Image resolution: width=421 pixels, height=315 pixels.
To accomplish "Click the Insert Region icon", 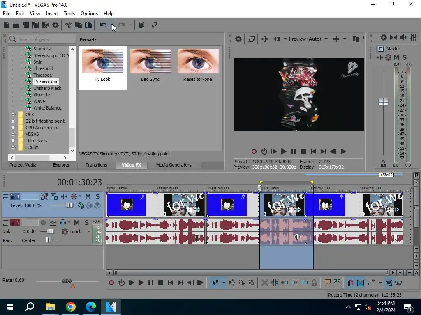I will (x=337, y=283).
